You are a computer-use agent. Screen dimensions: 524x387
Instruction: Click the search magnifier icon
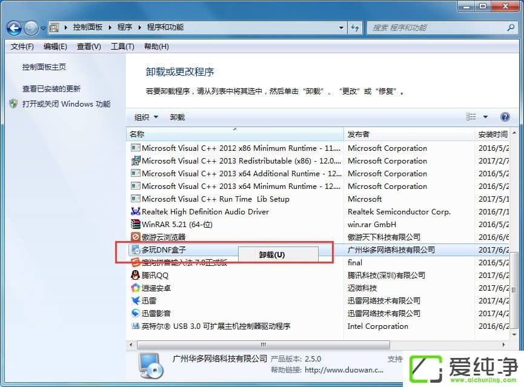(x=511, y=27)
